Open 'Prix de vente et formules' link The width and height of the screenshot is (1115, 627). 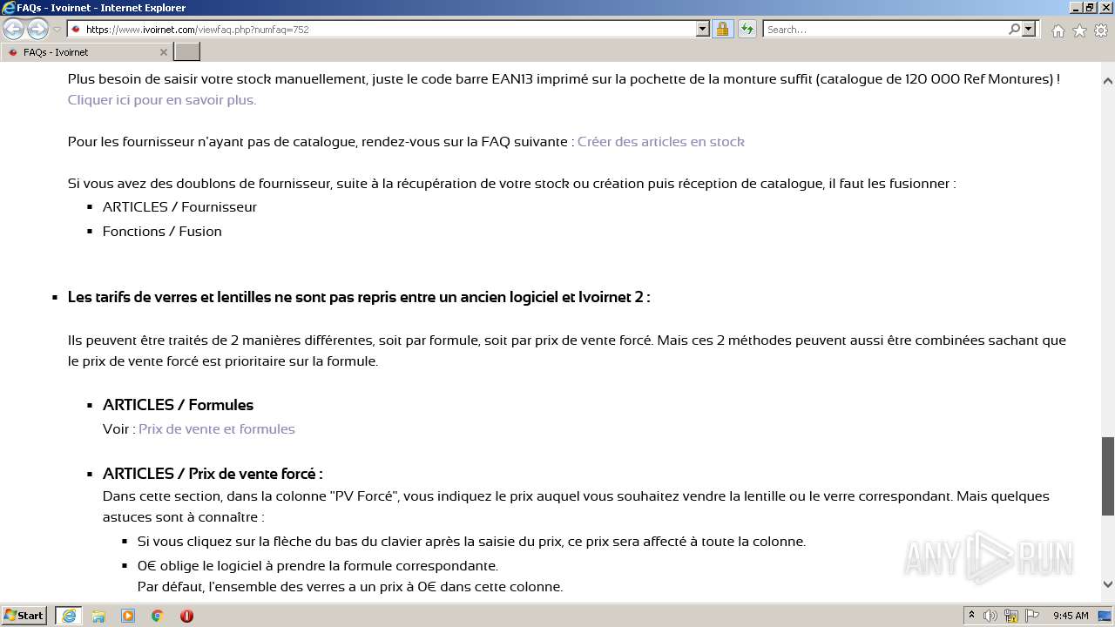pos(217,428)
